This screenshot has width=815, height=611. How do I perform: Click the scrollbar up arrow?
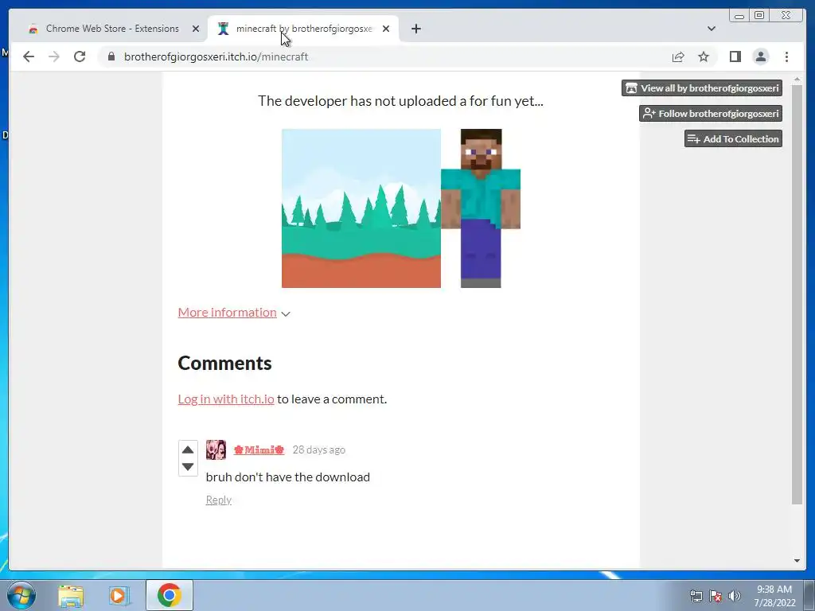(797, 79)
